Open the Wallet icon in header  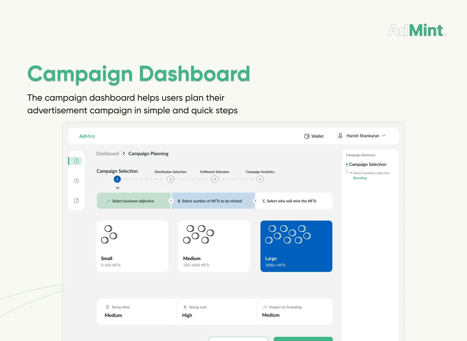306,136
